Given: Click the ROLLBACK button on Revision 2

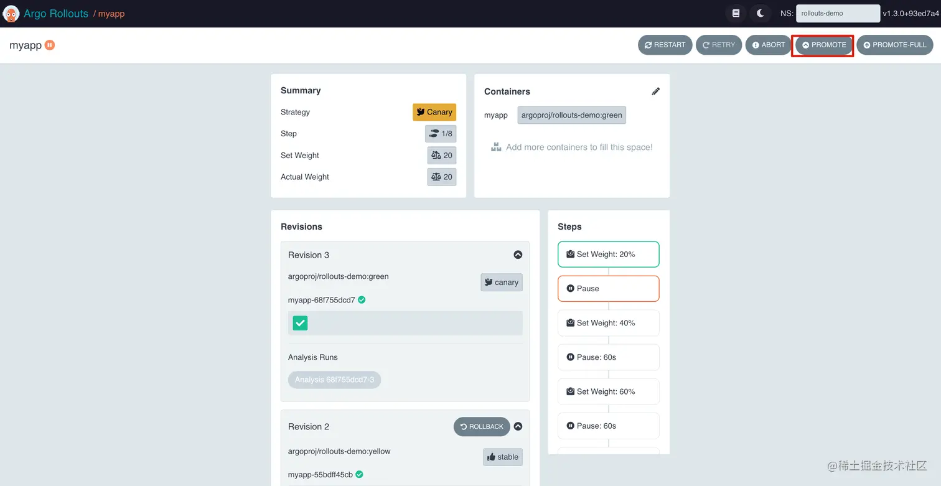Looking at the screenshot, I should pos(482,427).
